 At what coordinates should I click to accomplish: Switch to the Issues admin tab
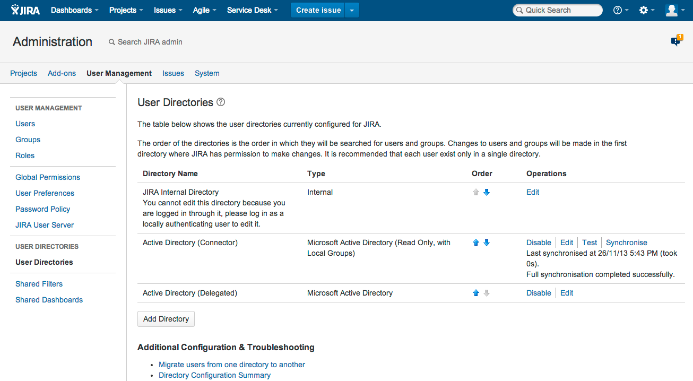pyautogui.click(x=174, y=73)
